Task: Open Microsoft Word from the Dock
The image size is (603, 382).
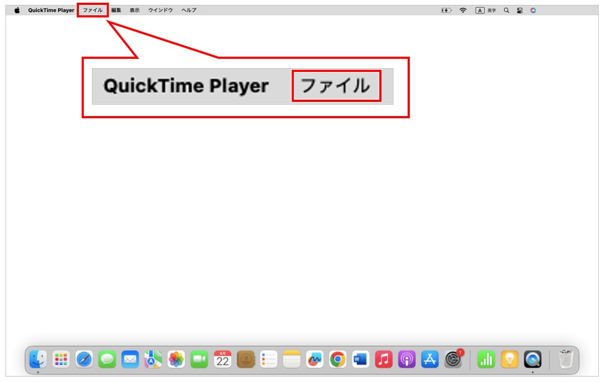Action: coord(361,359)
